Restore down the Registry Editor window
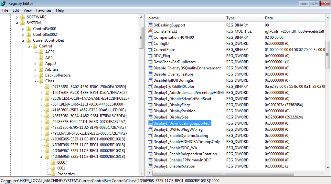The height and width of the screenshot is (184, 331). 315,3
